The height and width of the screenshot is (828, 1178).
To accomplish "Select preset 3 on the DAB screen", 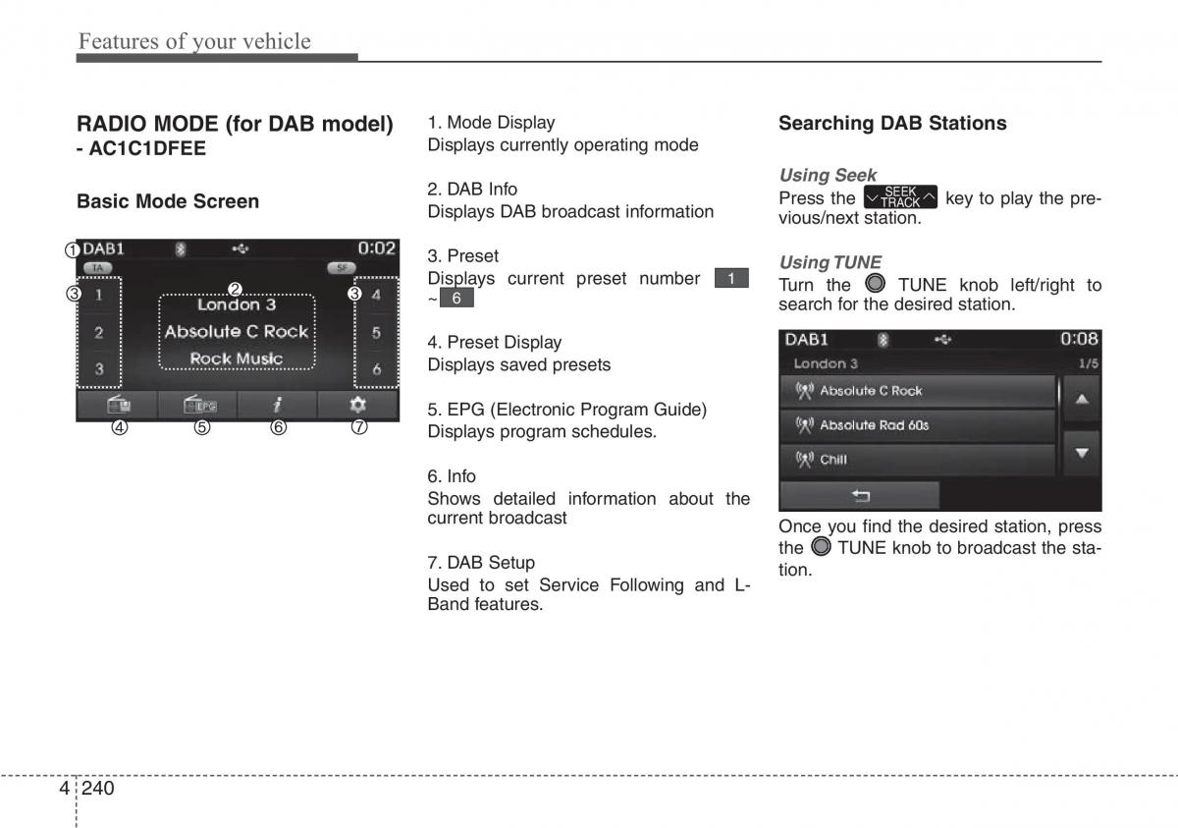I will [x=98, y=369].
